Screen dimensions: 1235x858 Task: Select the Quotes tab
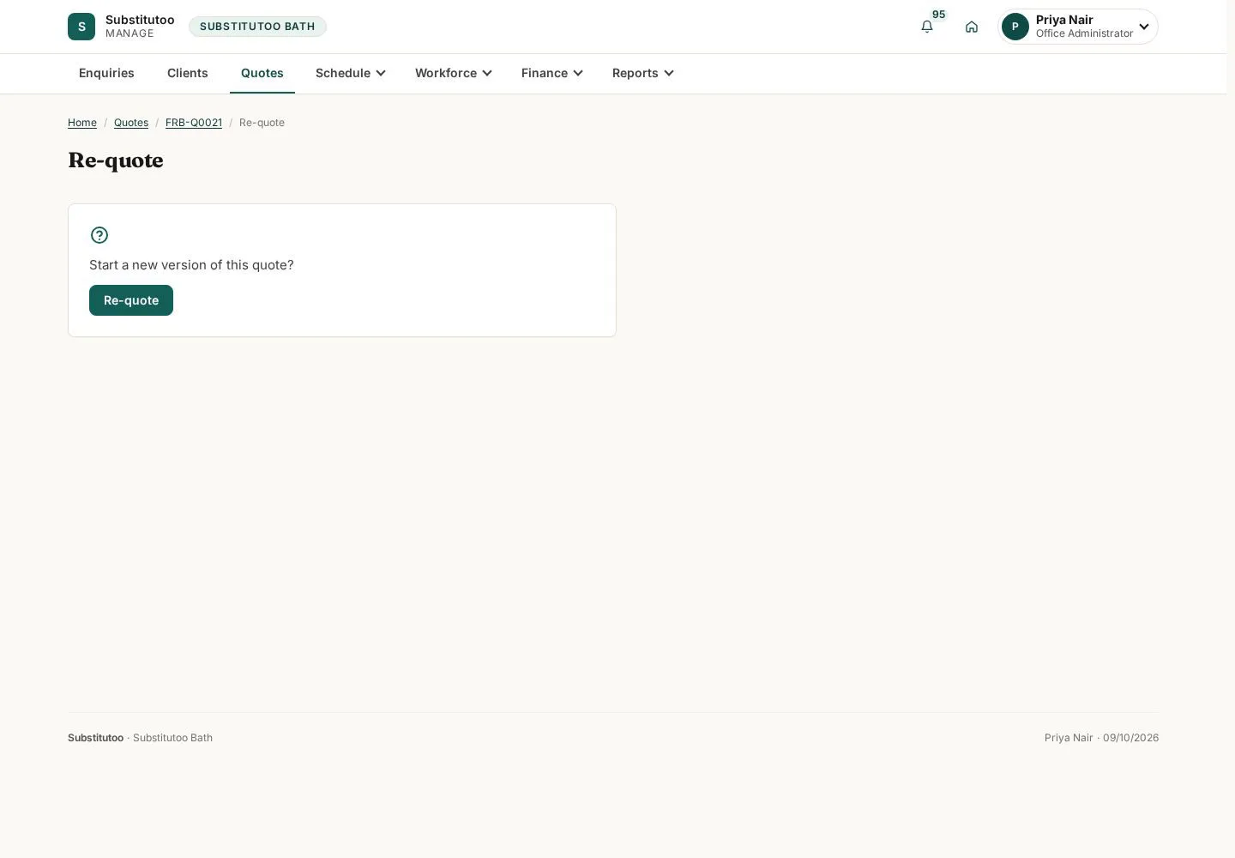pyautogui.click(x=262, y=73)
